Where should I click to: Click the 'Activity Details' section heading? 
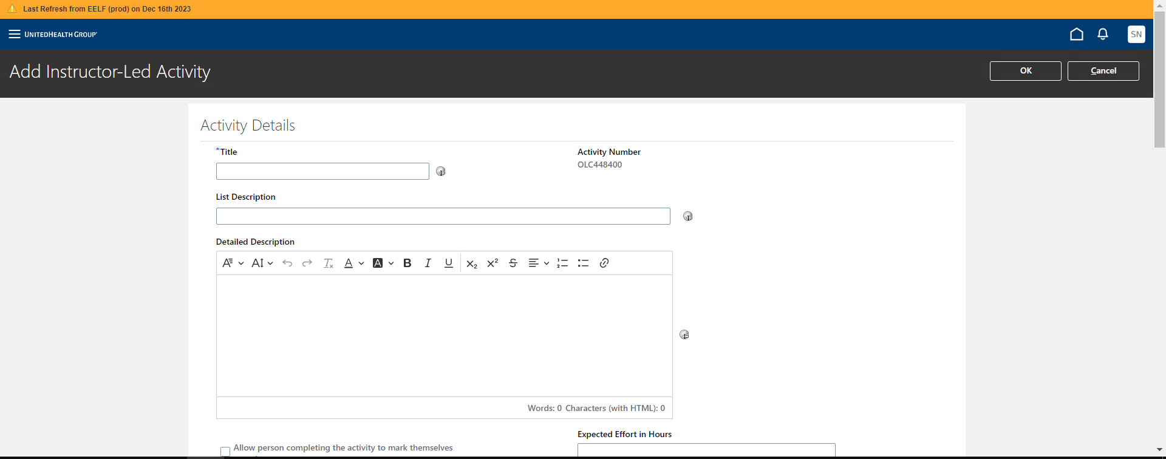click(248, 125)
